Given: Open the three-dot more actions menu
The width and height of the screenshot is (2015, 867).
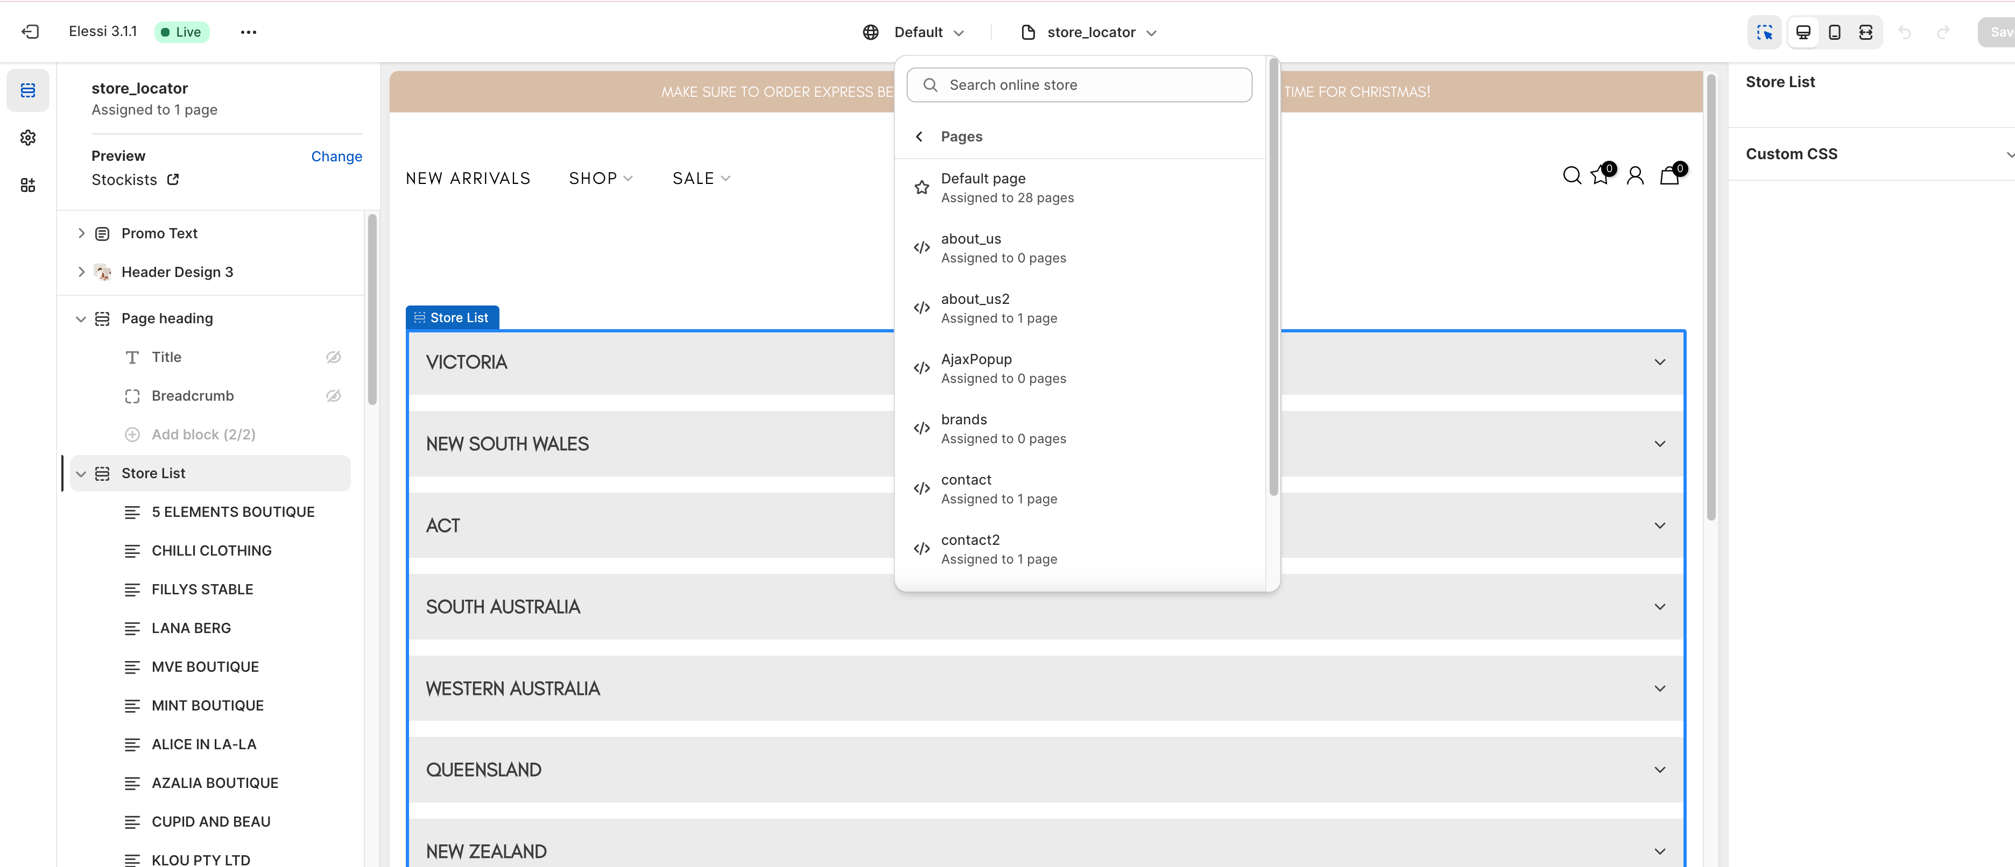Looking at the screenshot, I should (249, 32).
